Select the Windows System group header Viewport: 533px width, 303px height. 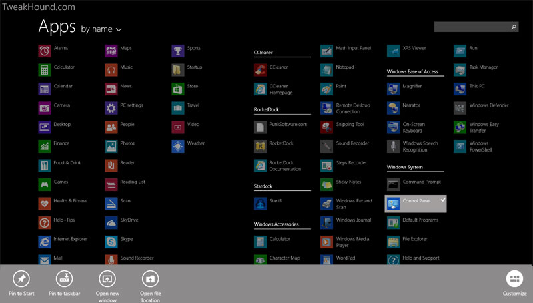tap(405, 167)
